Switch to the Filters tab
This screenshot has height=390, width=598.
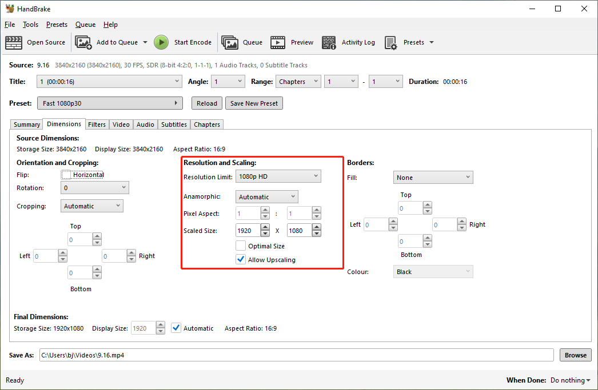click(x=97, y=124)
